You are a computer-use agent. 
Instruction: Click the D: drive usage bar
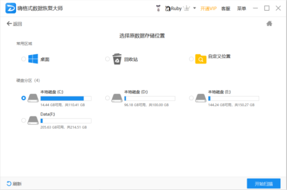[x=150, y=99]
